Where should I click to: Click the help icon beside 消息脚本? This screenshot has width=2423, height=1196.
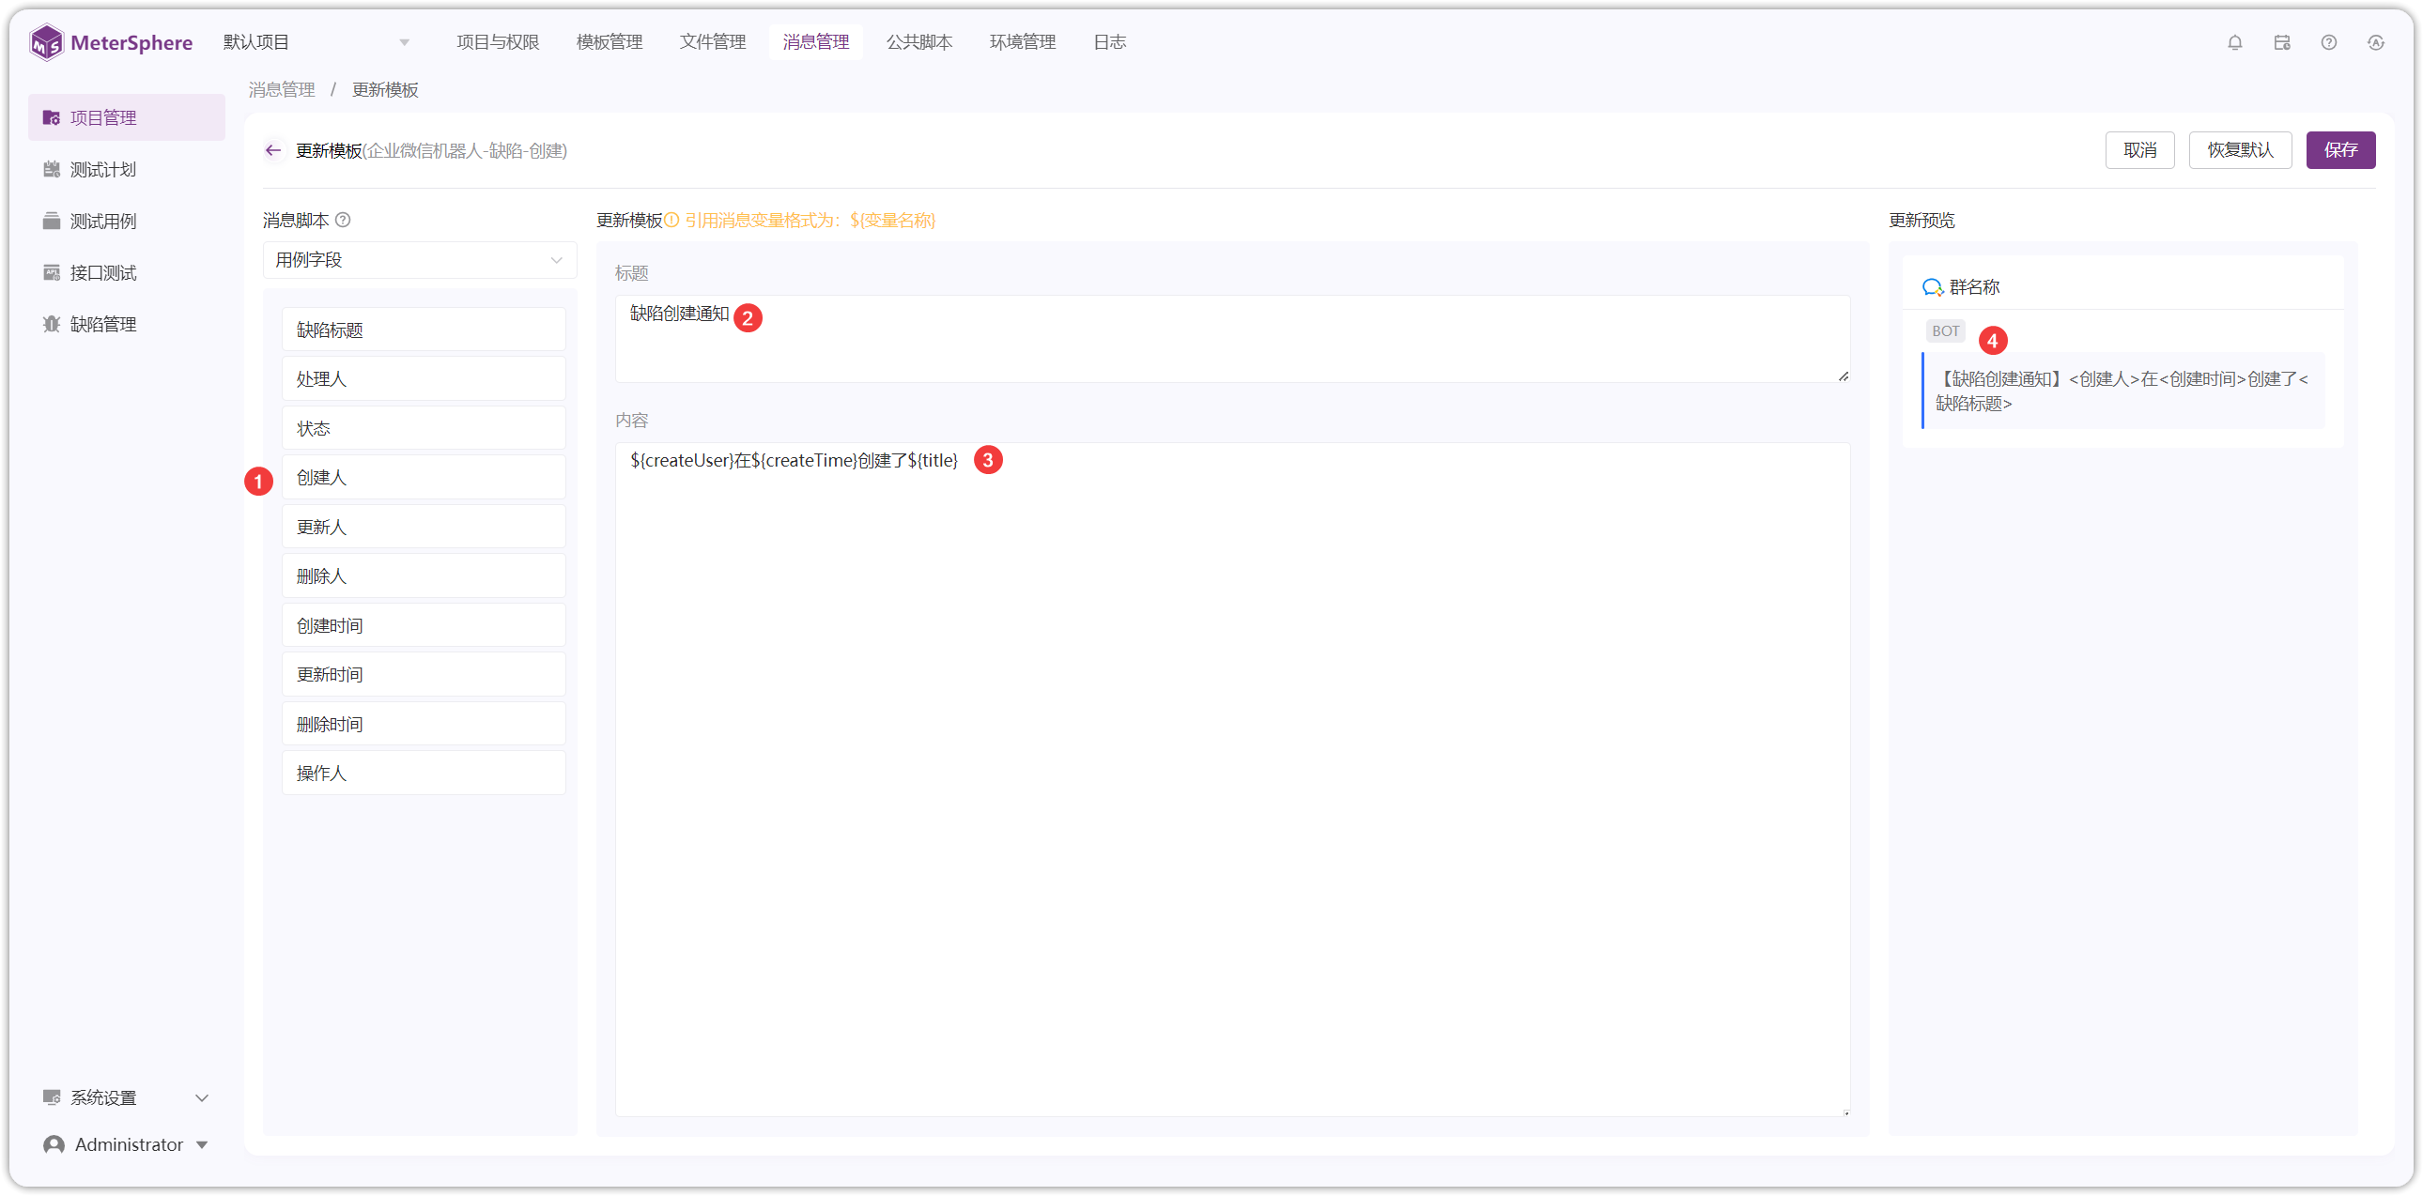coord(344,220)
